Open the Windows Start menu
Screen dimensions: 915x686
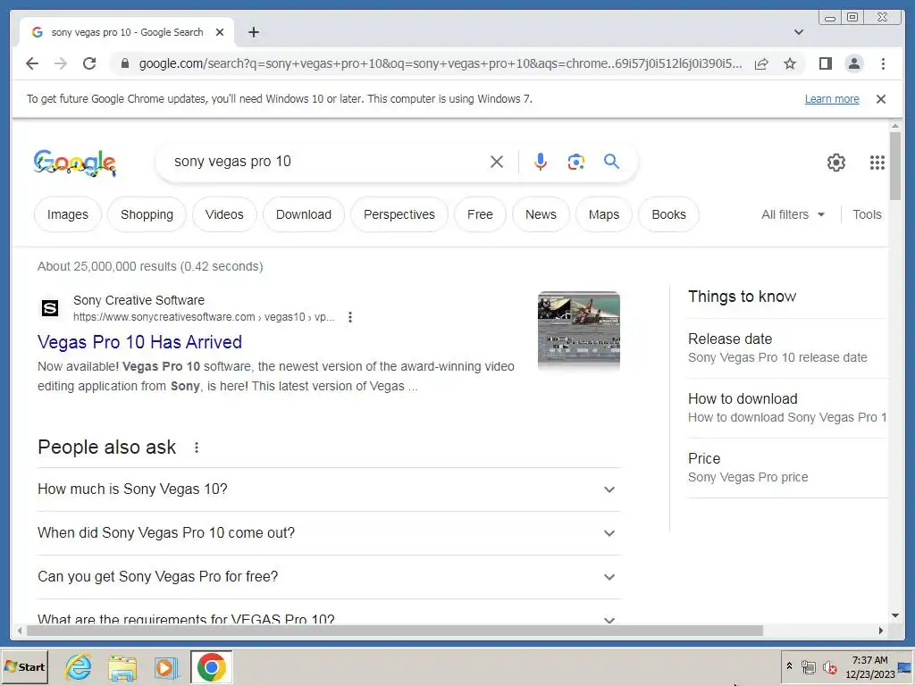(24, 667)
